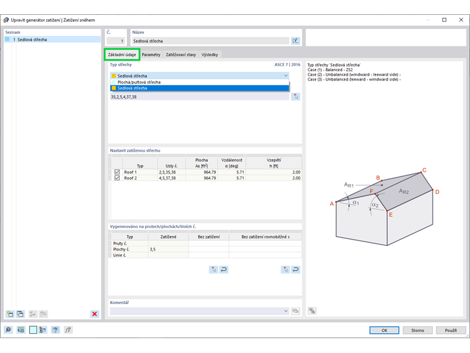Open the Zatěžovací stavy tab
470x353 pixels.
coord(181,54)
